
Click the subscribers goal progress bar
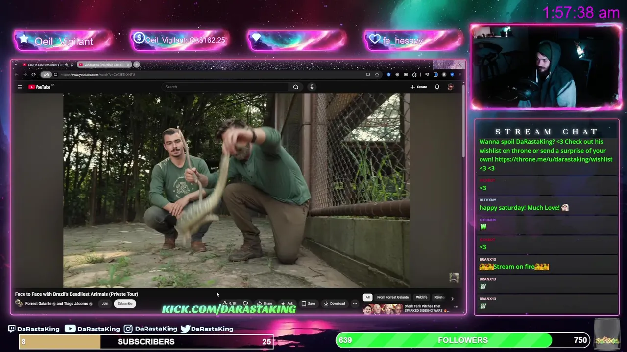tap(146, 342)
